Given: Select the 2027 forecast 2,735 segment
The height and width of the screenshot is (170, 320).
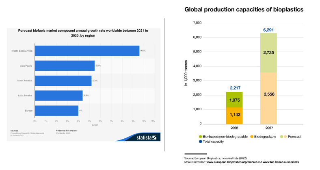Looking at the screenshot, I should (268, 52).
